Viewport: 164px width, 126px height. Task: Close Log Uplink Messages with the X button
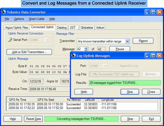159,55
